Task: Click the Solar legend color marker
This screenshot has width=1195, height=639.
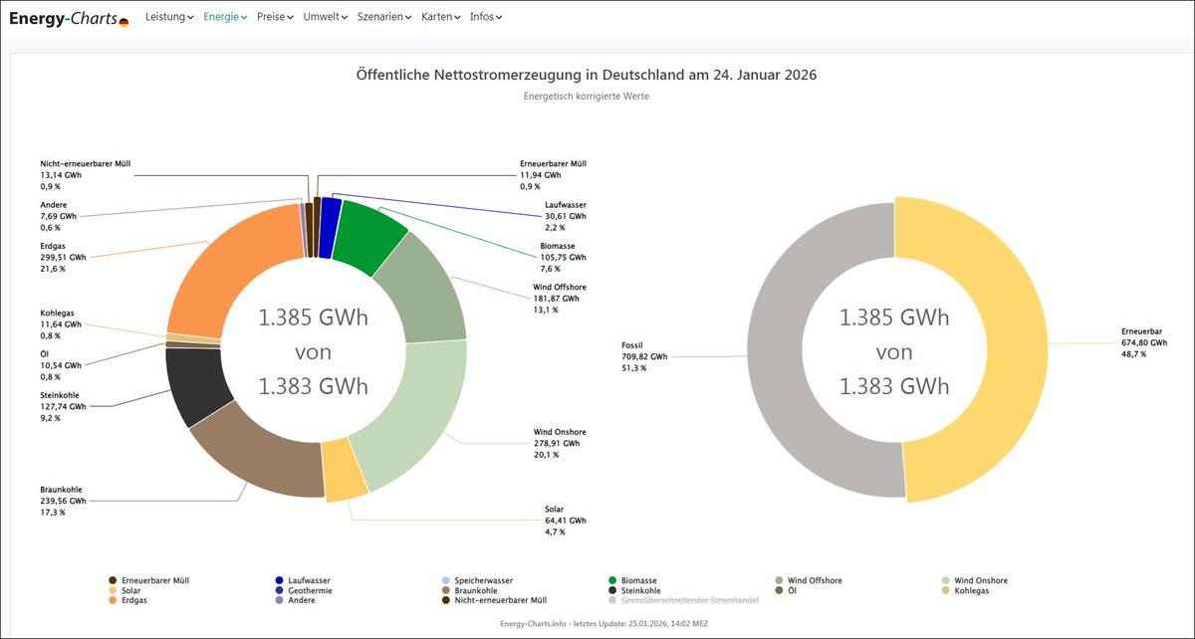Action: 113,590
